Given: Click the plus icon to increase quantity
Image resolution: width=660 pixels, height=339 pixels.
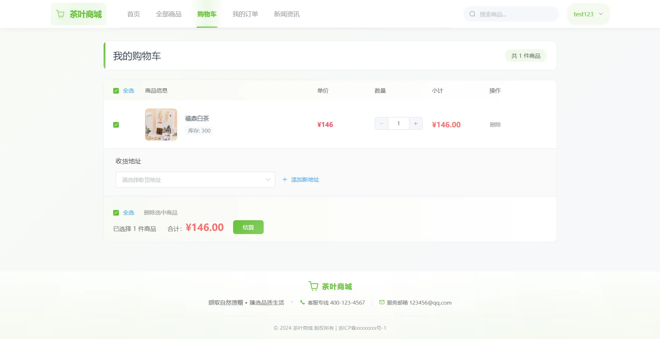Looking at the screenshot, I should click(x=415, y=123).
